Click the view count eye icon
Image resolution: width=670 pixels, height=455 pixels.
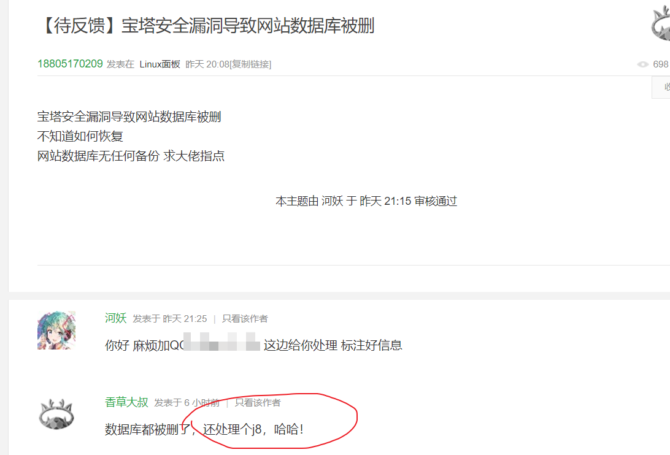click(x=642, y=64)
